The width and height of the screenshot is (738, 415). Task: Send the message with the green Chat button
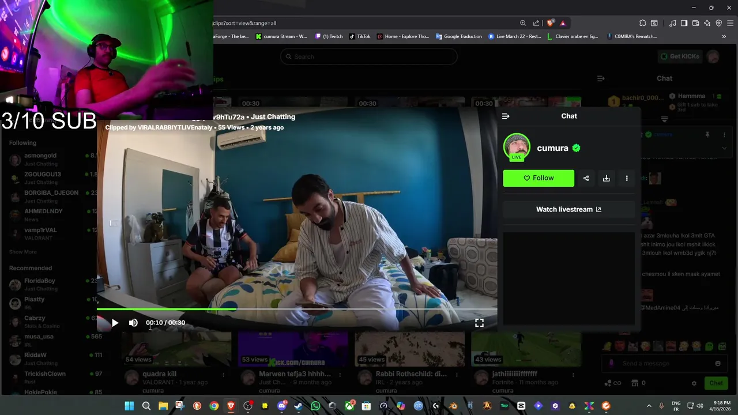pyautogui.click(x=716, y=383)
